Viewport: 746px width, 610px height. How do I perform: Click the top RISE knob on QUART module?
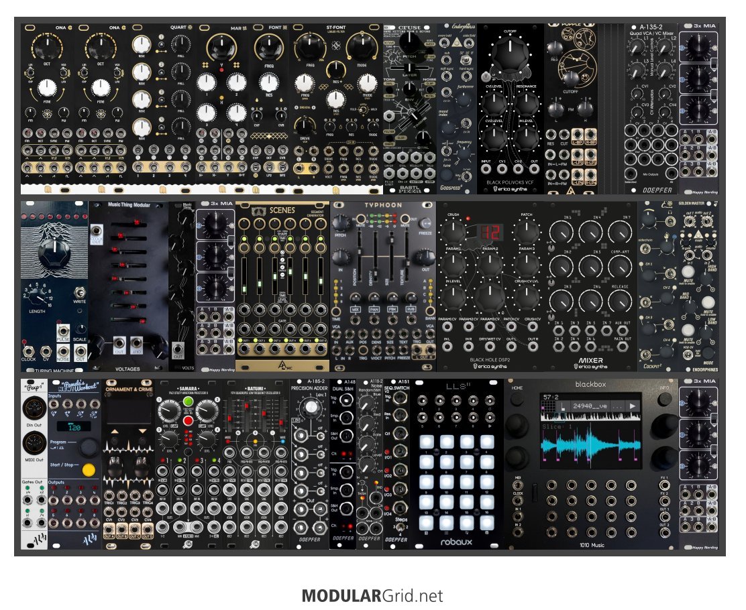142,44
